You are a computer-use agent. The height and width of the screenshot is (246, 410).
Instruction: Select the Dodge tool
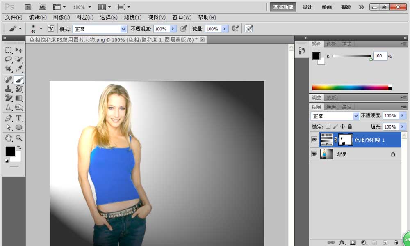19,108
